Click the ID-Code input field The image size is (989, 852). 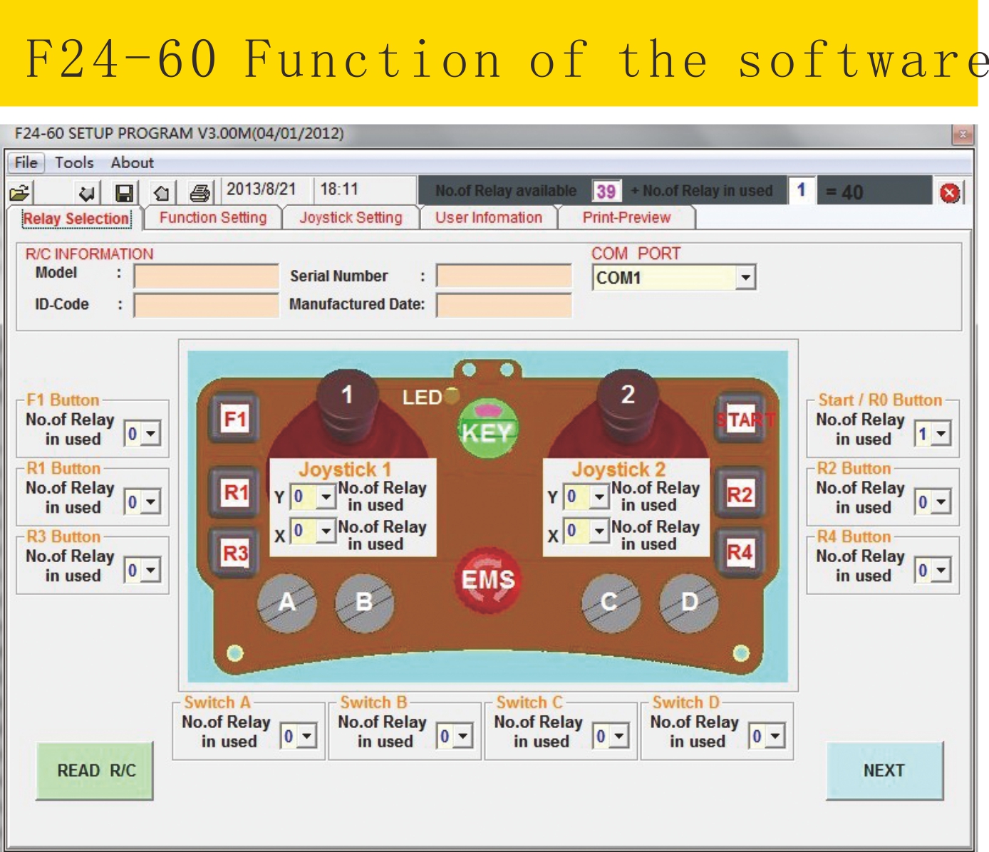tap(207, 306)
